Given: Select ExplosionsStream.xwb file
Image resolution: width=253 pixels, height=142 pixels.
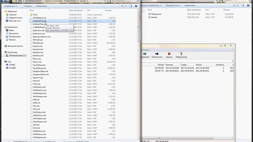Looking at the screenshot, I should click(42, 37).
